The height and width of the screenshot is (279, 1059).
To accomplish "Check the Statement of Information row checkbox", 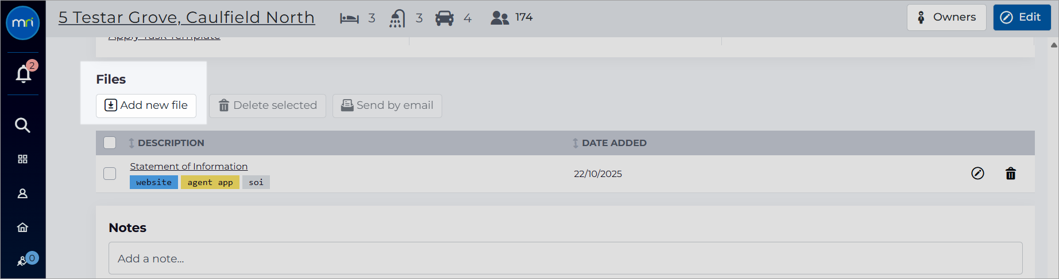I will coord(110,174).
